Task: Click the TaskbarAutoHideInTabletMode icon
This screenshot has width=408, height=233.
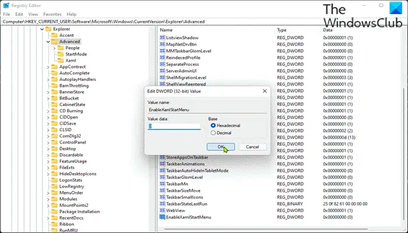Action: 163,171
